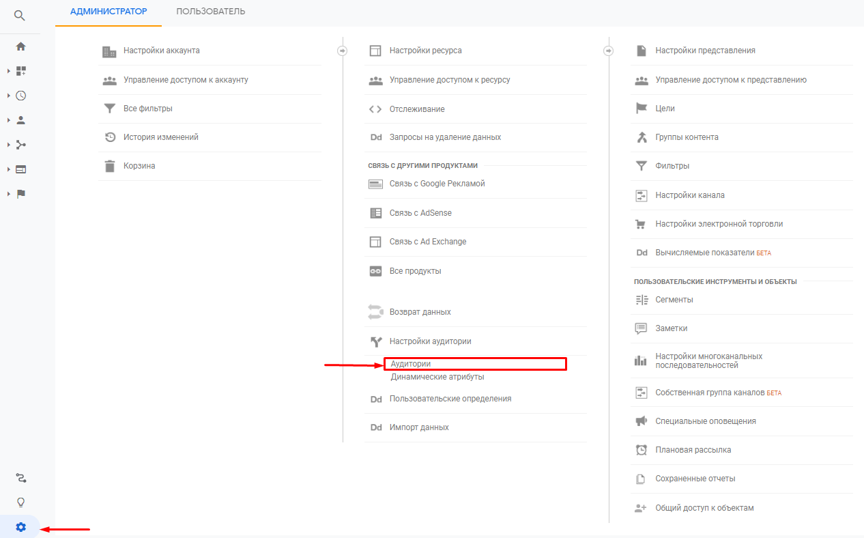Image resolution: width=864 pixels, height=538 pixels.
Task: Click the arrow circle between account and property columns
Action: coord(343,51)
